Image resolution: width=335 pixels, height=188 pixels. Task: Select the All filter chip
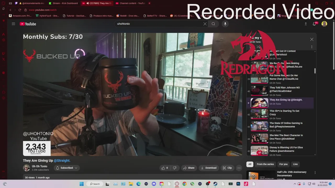tap(250, 164)
